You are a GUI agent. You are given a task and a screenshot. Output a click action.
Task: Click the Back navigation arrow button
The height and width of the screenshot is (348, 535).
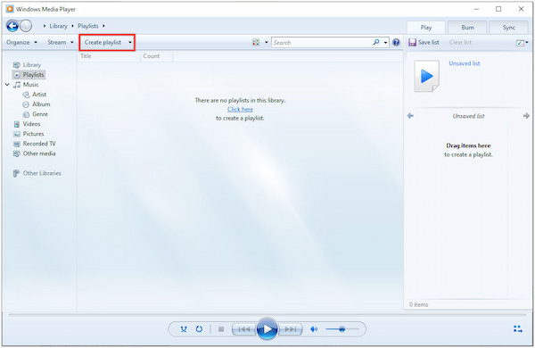pyautogui.click(x=12, y=26)
